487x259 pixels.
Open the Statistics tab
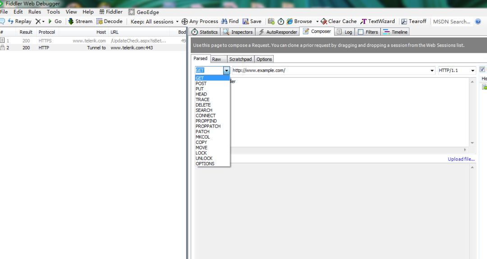205,32
